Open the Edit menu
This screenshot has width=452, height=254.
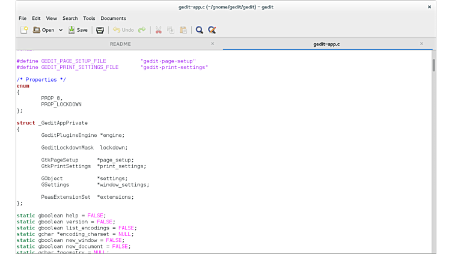[x=36, y=18]
